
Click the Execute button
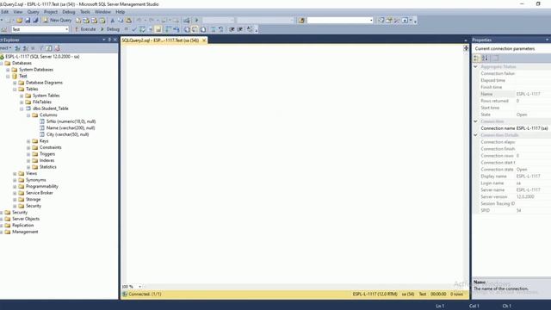84,29
